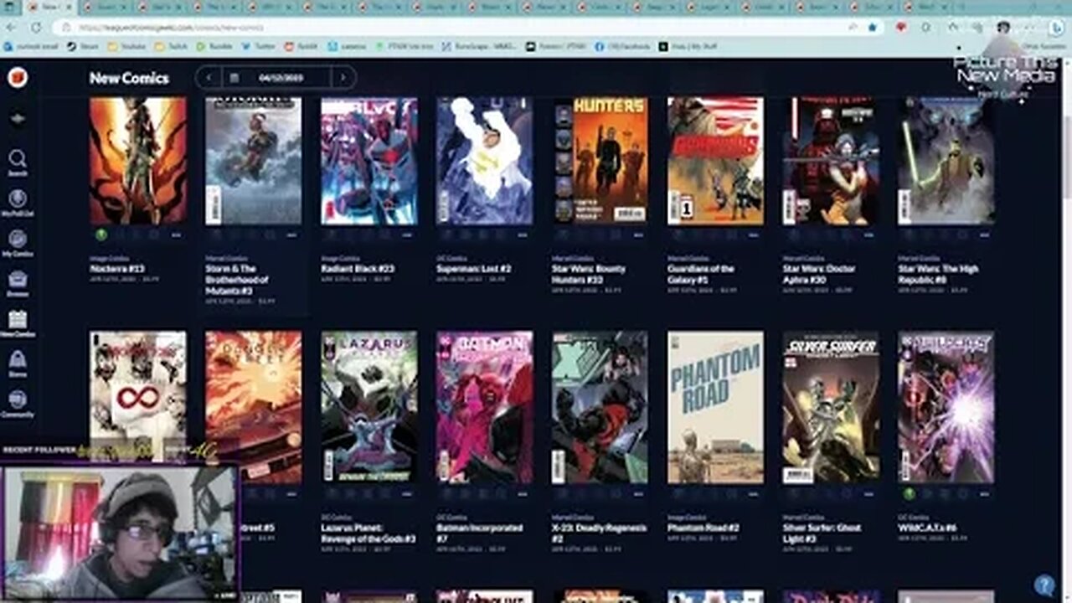Open New Comics in the sidebar
The image size is (1072, 603).
18,324
